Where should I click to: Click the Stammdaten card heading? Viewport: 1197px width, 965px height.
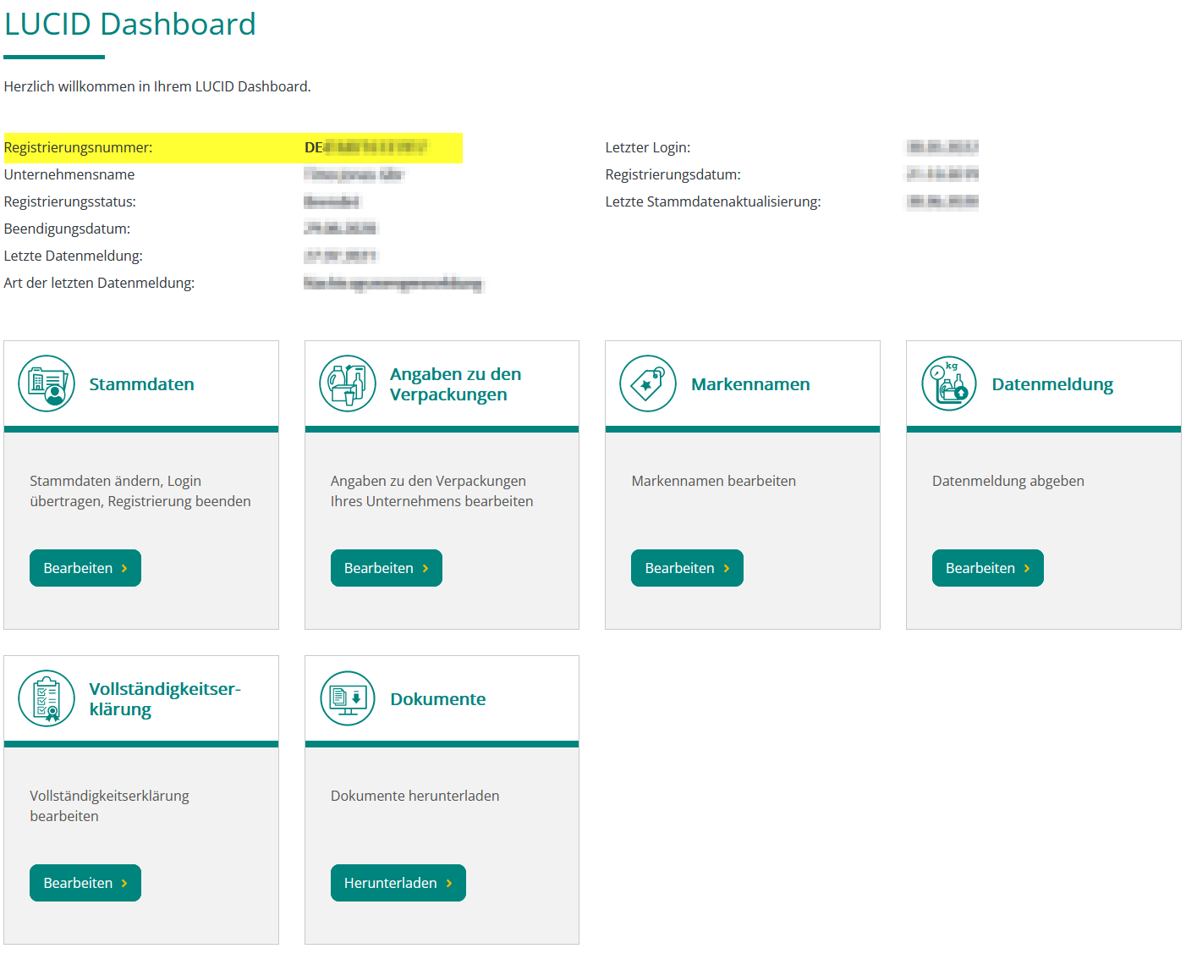[x=142, y=384]
